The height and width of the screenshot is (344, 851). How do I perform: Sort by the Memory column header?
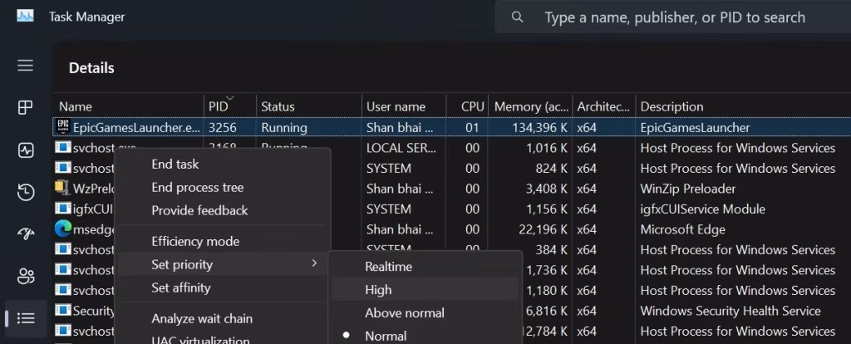(530, 106)
